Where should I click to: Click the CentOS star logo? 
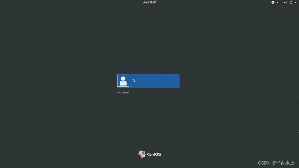(x=142, y=154)
